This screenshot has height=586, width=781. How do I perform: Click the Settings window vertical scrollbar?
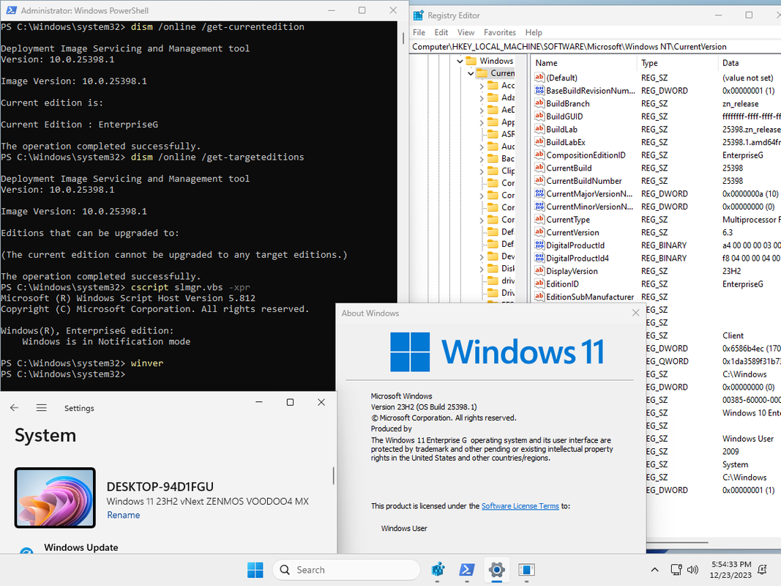coord(333,475)
